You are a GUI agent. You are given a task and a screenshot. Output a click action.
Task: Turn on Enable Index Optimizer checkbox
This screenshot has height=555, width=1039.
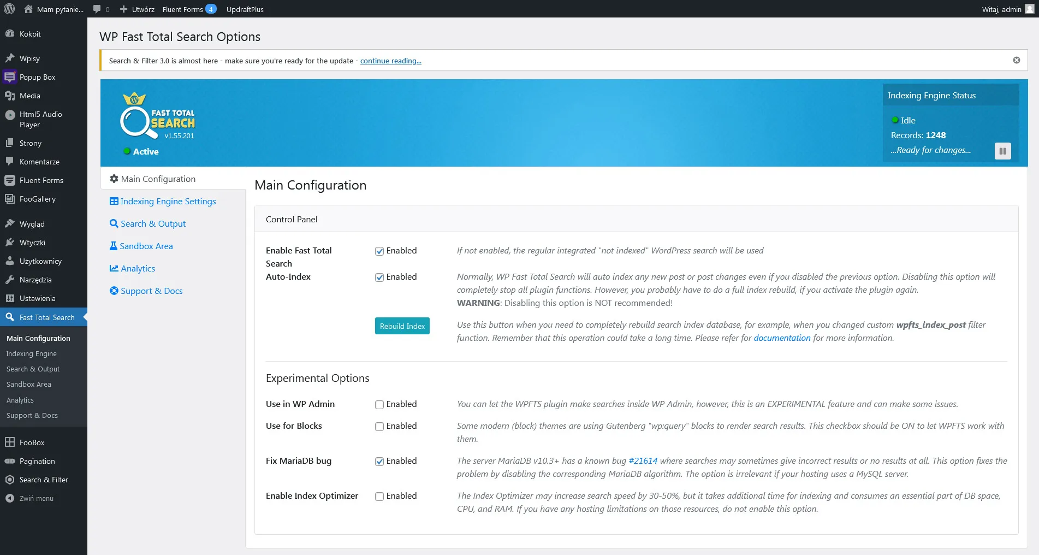379,497
